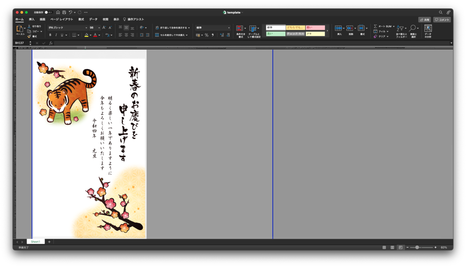Align text to top icon
Screen dimensions: 466x267
coord(120,28)
